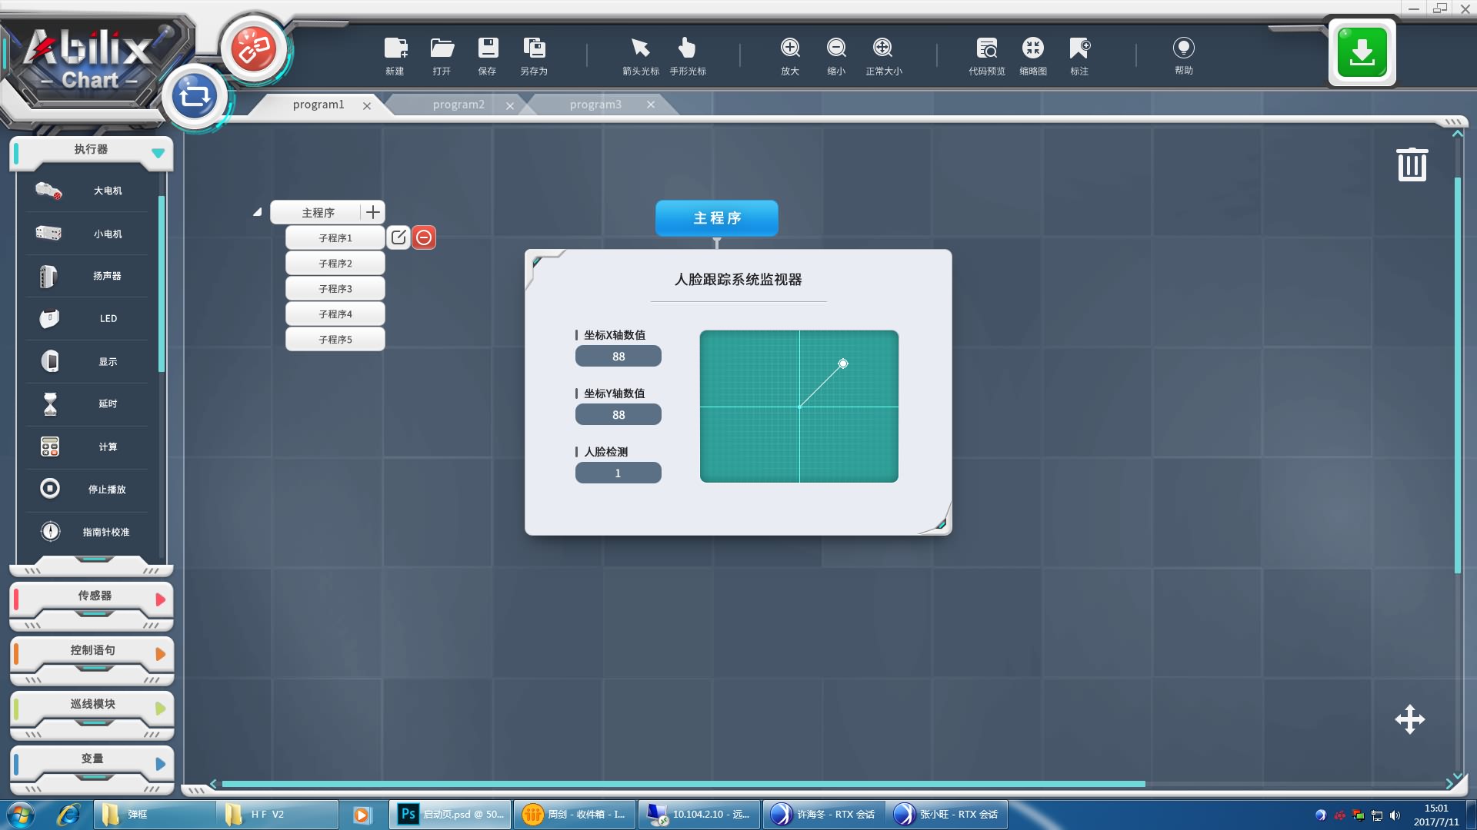Open the 弹框 folder taskbar item
Viewport: 1477px width, 830px height.
[154, 815]
